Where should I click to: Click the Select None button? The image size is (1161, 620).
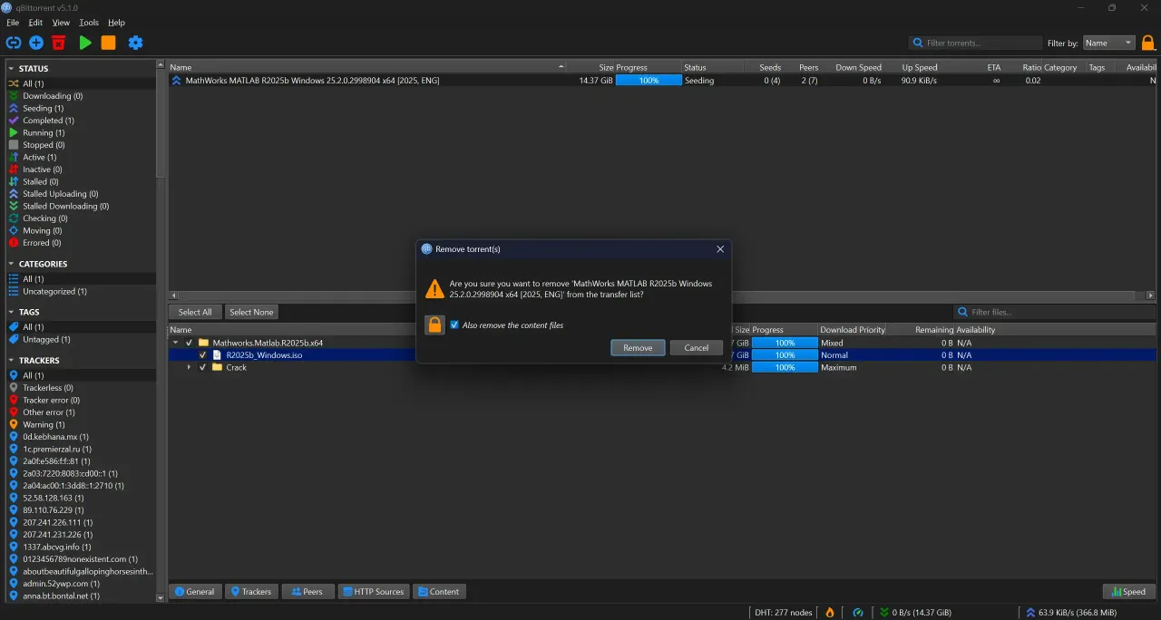click(251, 312)
